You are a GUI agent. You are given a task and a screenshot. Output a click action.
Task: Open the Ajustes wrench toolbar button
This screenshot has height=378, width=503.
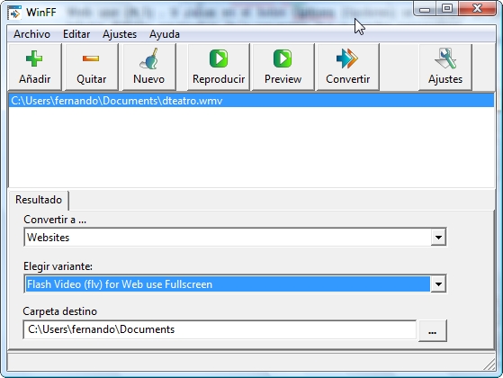click(445, 67)
